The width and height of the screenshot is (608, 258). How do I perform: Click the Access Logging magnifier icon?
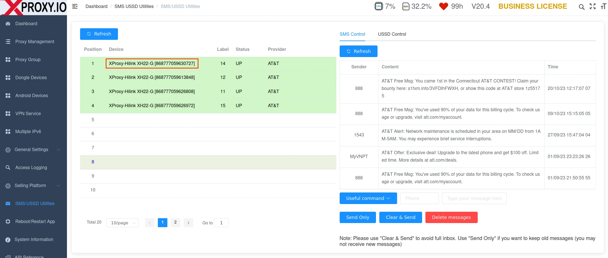point(8,168)
